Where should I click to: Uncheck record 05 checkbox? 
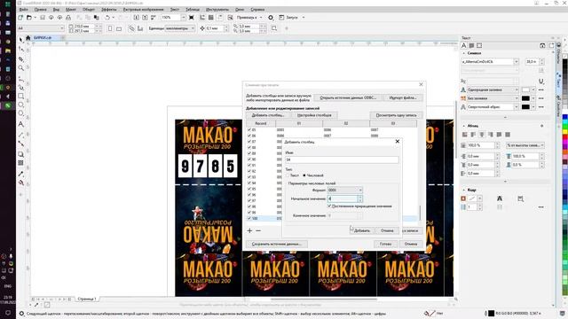click(x=249, y=129)
